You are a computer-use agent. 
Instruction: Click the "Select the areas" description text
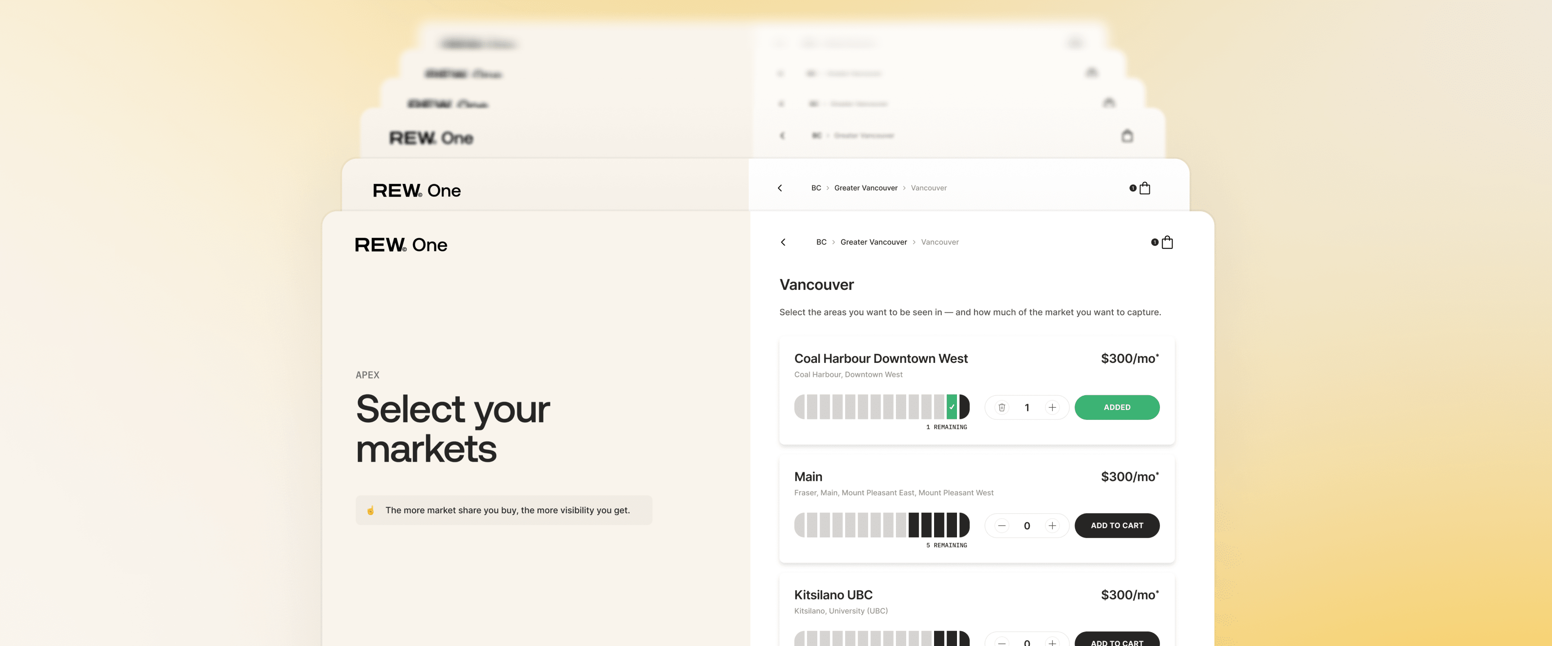(x=970, y=312)
